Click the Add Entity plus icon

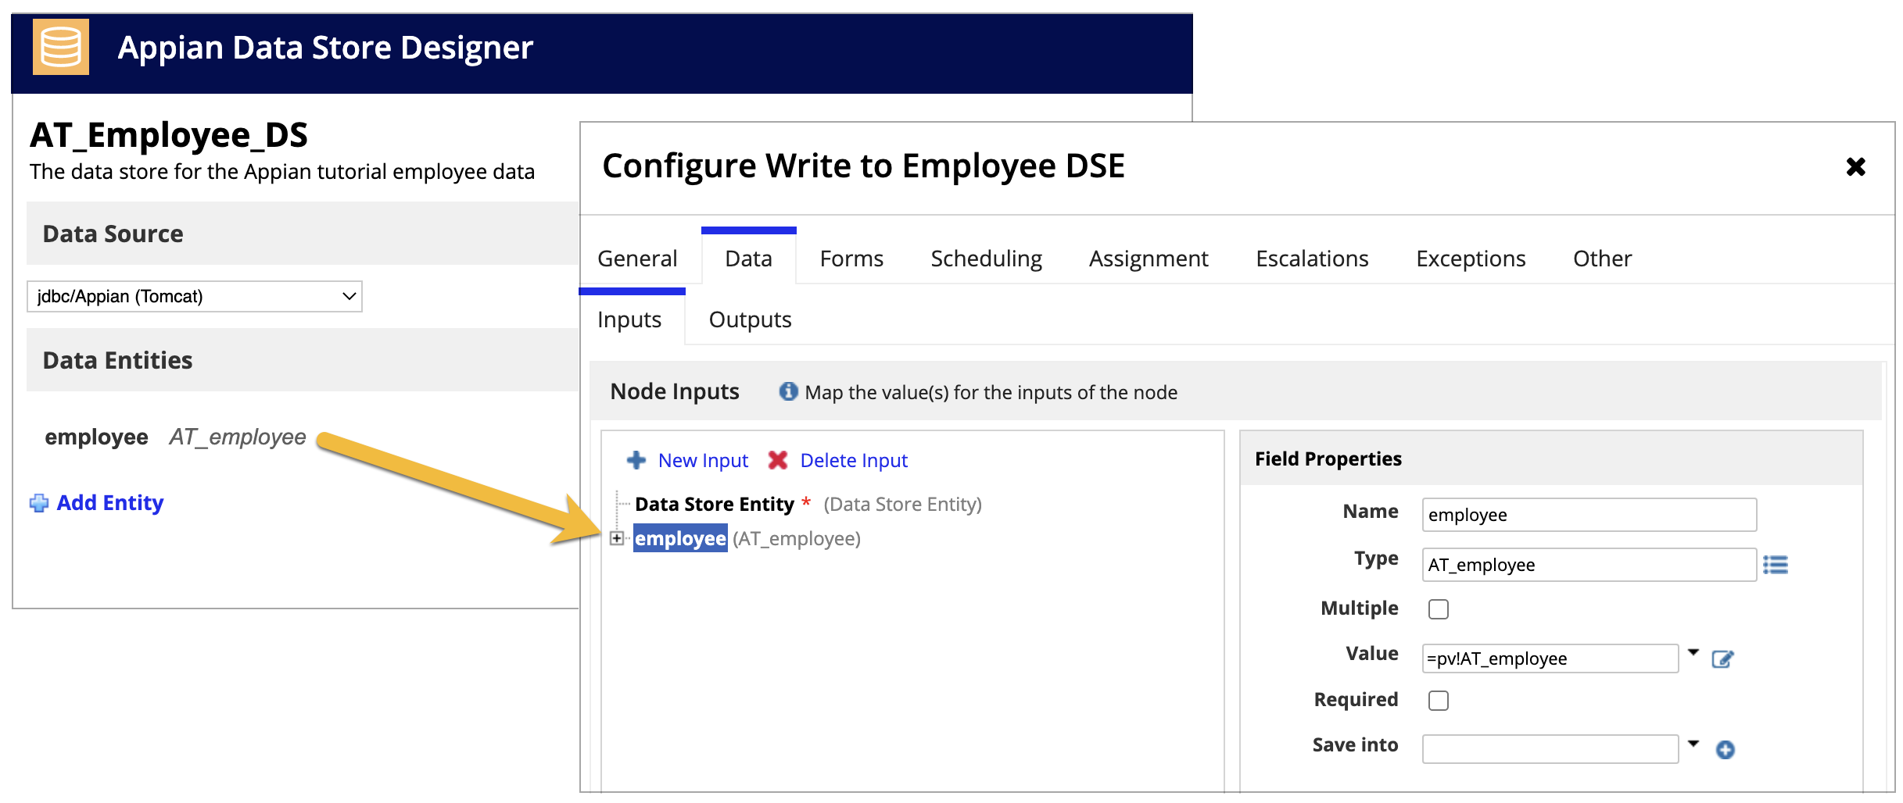[x=39, y=503]
